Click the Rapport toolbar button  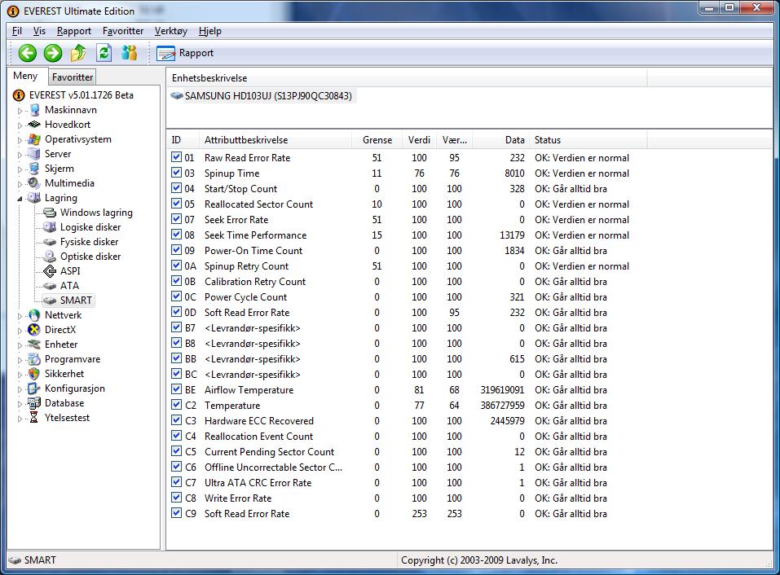point(185,53)
